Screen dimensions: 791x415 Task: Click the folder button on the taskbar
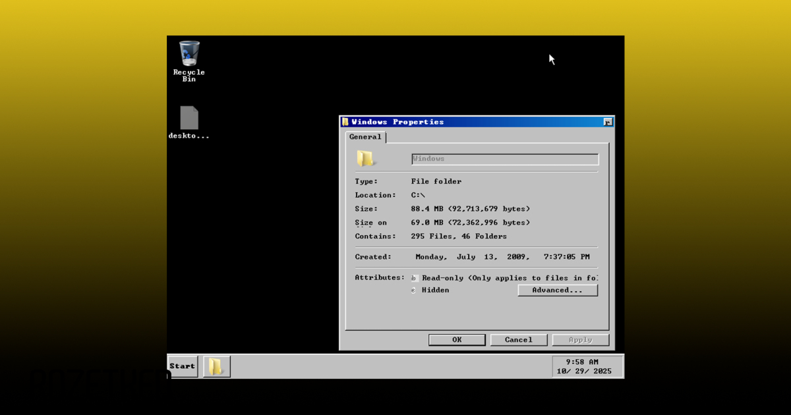coord(216,366)
